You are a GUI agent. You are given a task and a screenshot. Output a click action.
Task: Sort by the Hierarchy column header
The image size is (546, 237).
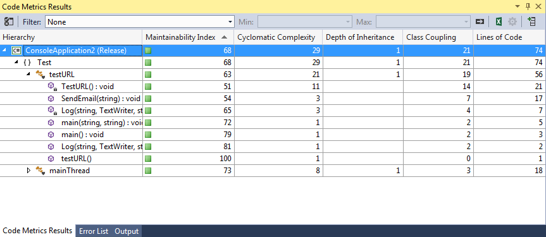pos(71,37)
